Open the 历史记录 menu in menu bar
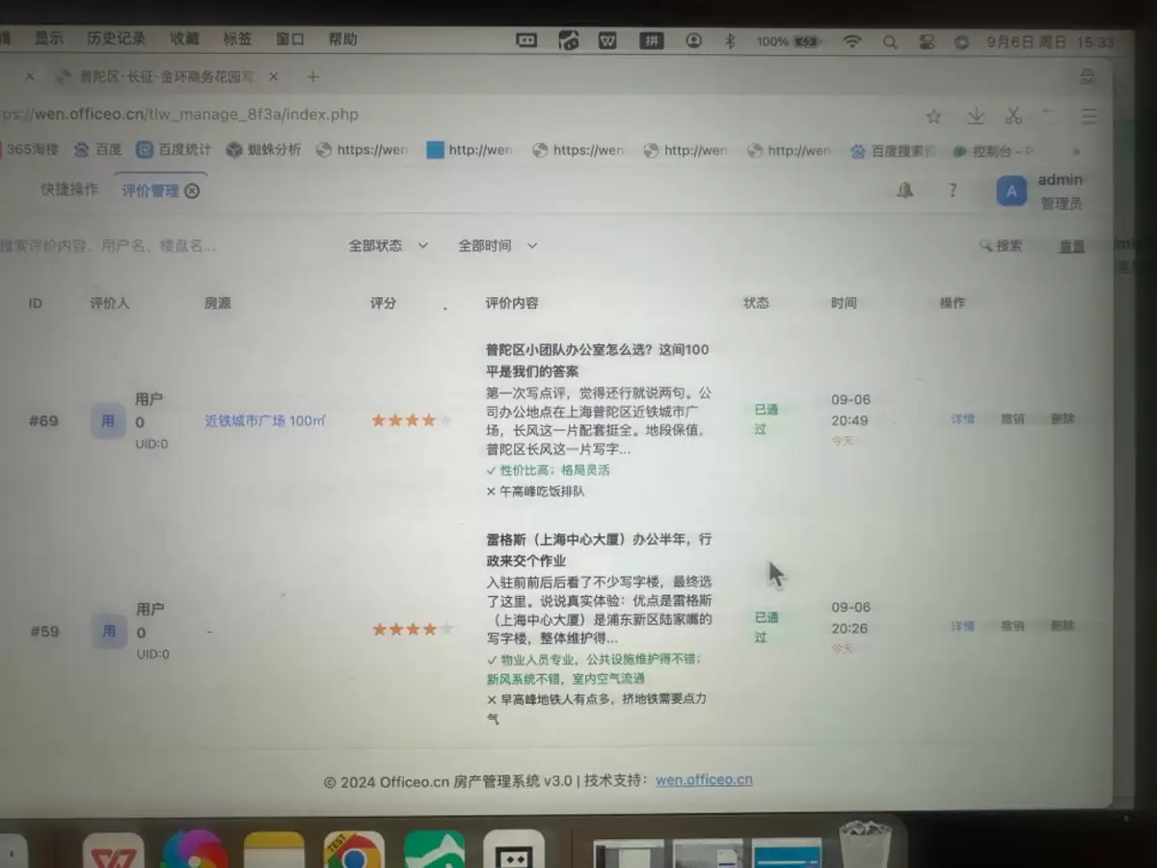The height and width of the screenshot is (868, 1157). 116,39
